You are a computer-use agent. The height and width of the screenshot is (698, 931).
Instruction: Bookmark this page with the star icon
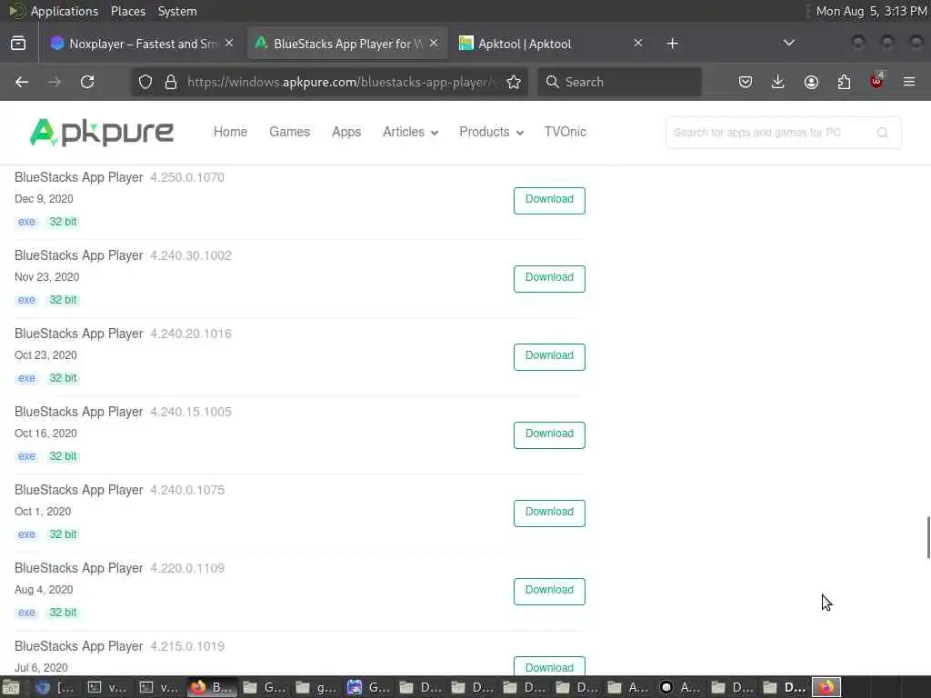(x=514, y=82)
